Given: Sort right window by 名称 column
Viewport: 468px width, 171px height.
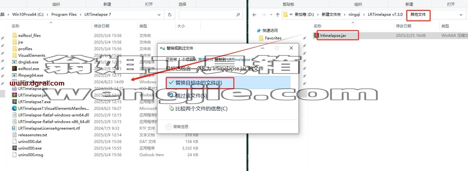Looking at the screenshot, I should coord(317,26).
